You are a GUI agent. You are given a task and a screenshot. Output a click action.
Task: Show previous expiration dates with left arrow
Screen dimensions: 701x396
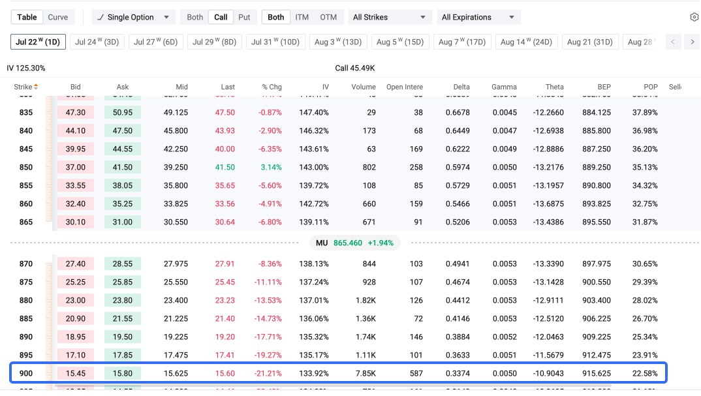coord(673,42)
